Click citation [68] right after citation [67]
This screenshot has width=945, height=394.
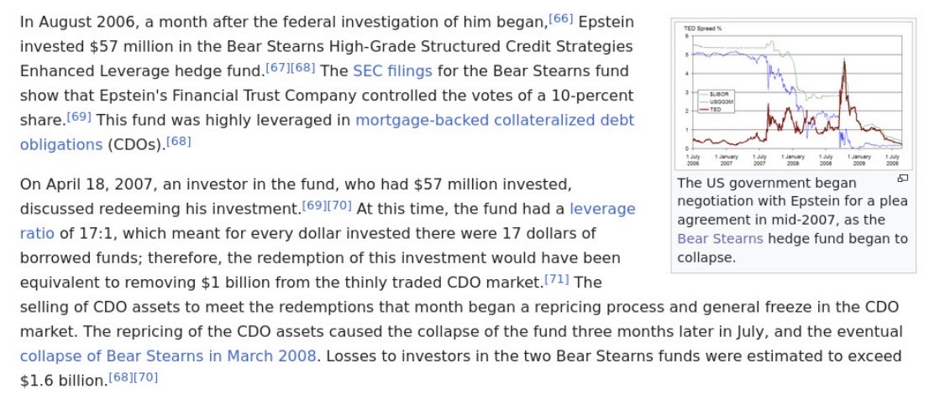(x=303, y=67)
